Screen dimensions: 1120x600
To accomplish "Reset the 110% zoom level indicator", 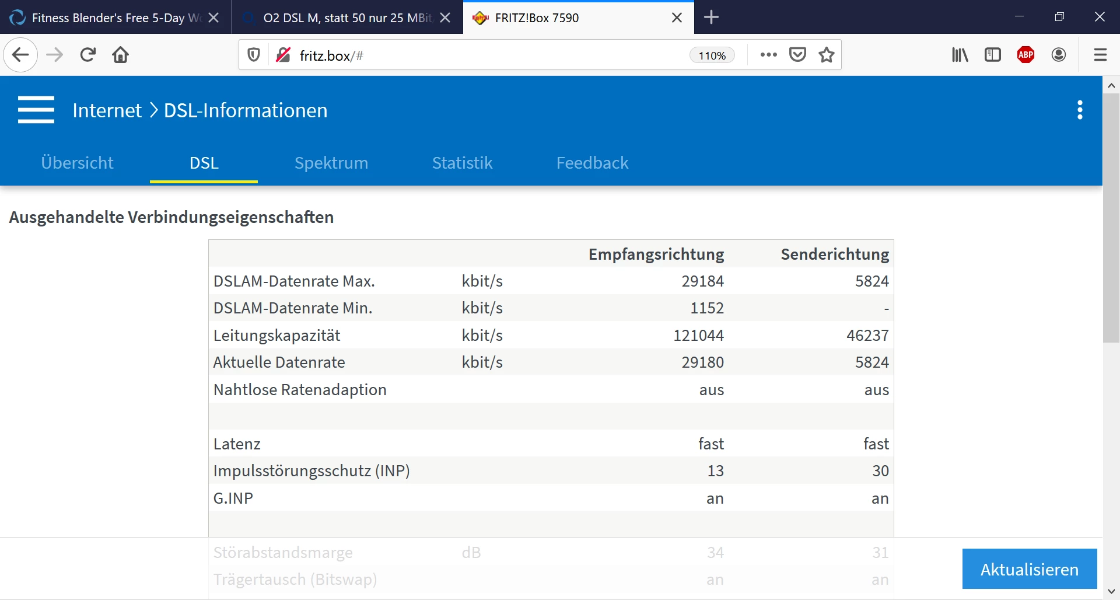I will pos(712,55).
